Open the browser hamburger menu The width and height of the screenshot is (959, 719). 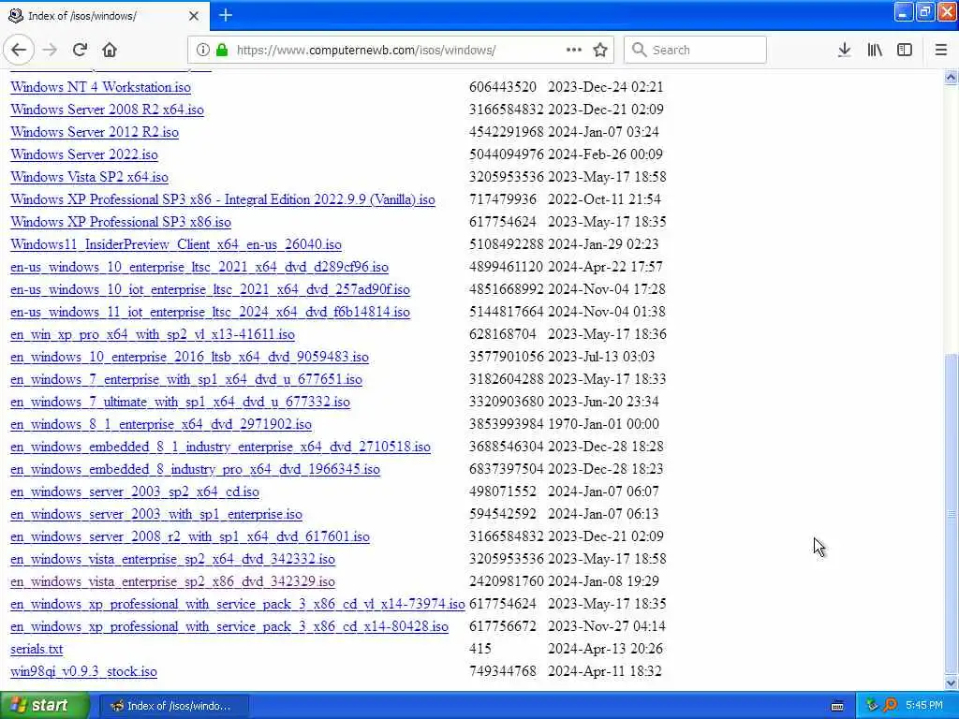941,51
